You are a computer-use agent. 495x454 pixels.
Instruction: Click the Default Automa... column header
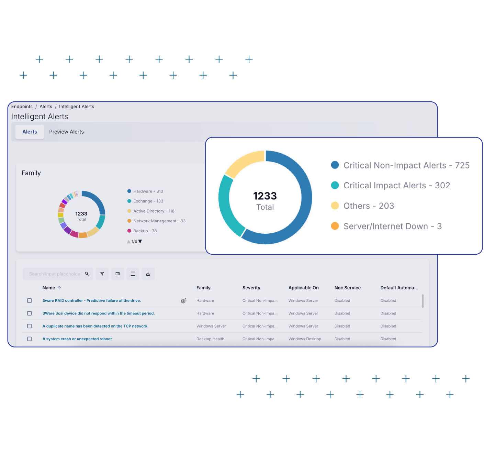click(399, 288)
